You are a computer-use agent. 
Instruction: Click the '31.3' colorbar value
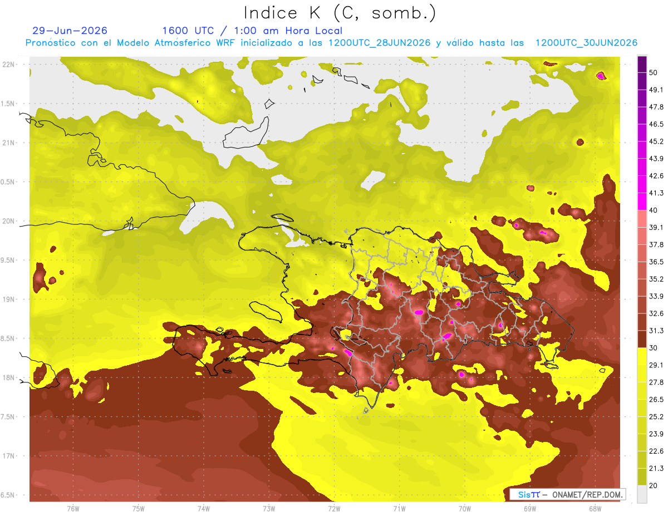pyautogui.click(x=656, y=331)
